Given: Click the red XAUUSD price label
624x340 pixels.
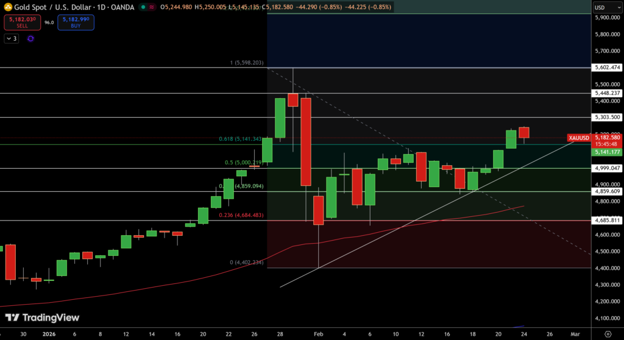Looking at the screenshot, I should tap(578, 138).
